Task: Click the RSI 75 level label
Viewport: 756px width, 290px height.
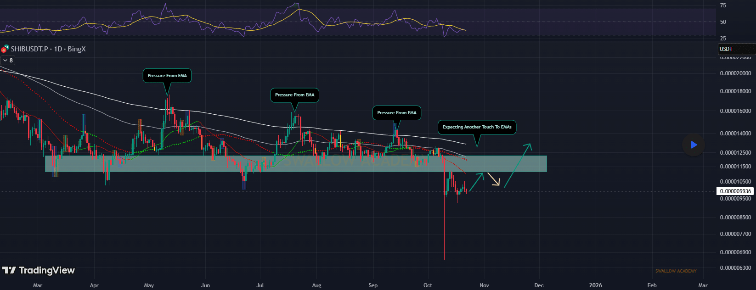Action: click(x=723, y=6)
